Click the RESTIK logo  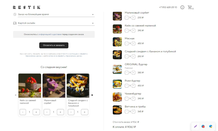(27, 7)
